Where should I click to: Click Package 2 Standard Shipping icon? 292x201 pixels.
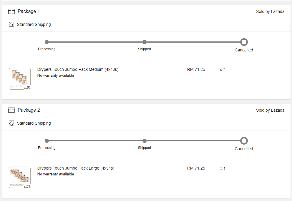click(11, 123)
